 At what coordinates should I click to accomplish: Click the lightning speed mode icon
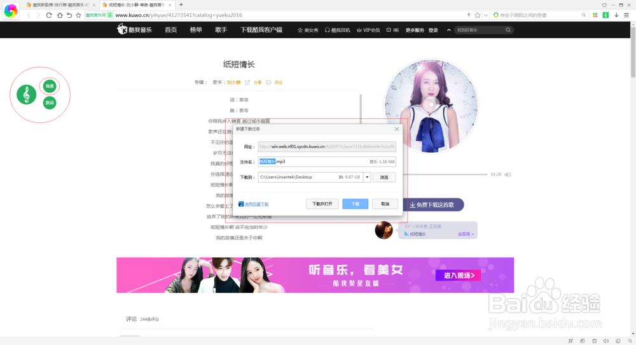coord(469,15)
